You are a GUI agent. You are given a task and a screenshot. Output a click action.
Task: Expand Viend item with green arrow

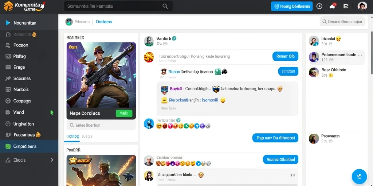(x=52, y=113)
